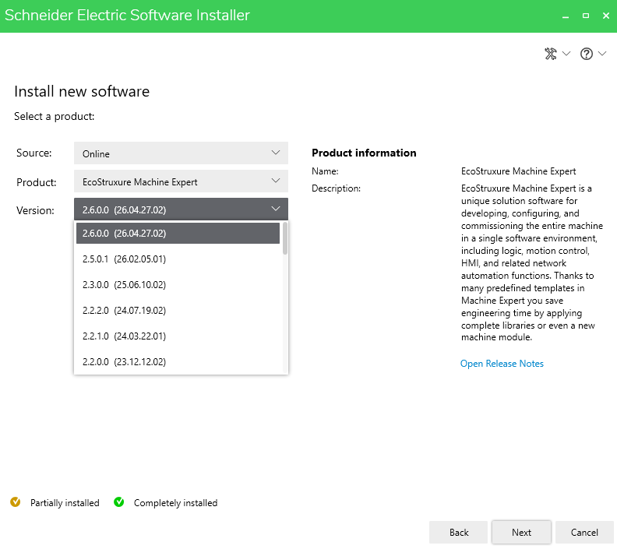Screen dimensions: 617x556
Task: Click the Install new software heading
Action: pos(82,91)
